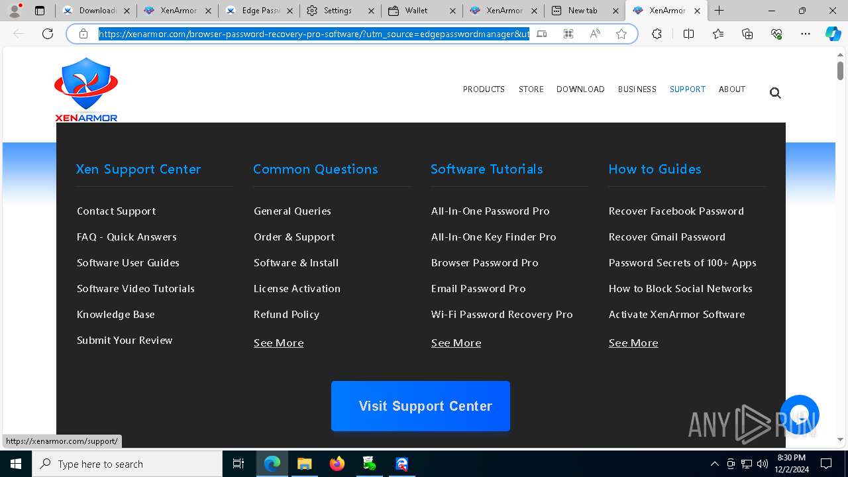Toggle the Split screen icon
Screen dimensions: 848x477
(688, 34)
